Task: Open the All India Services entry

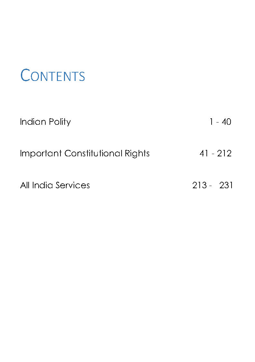Action: click(55, 185)
